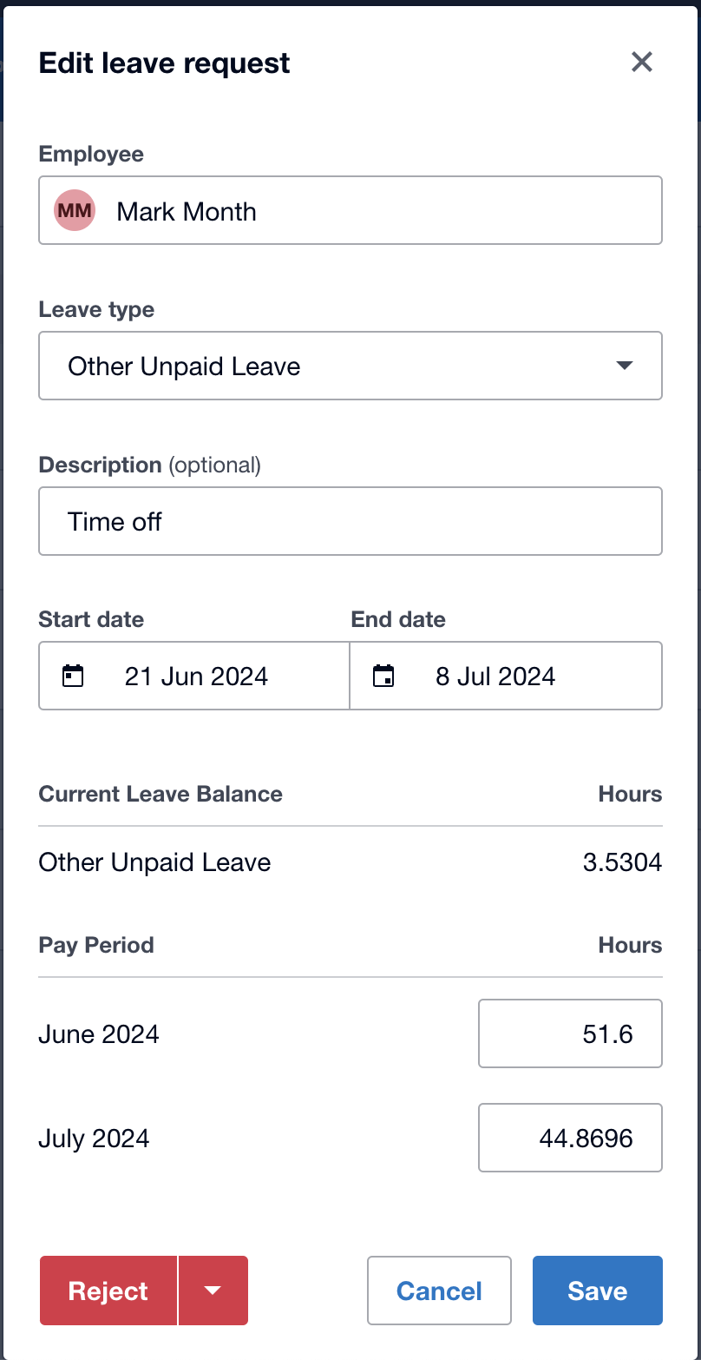Close the Edit leave request dialog
The width and height of the screenshot is (701, 1360).
641,62
